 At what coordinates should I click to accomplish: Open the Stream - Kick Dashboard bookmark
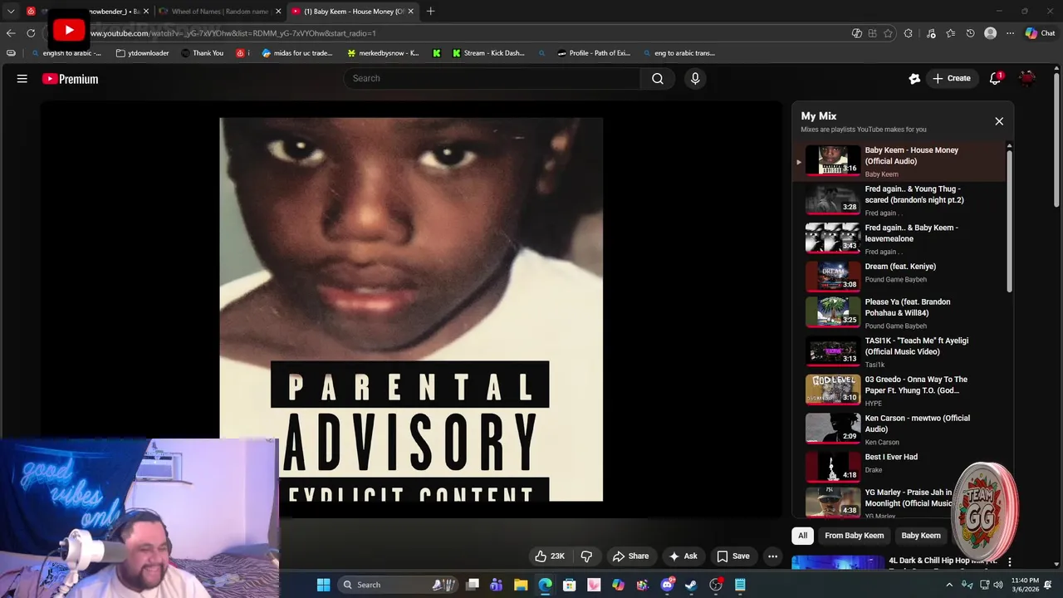[488, 53]
